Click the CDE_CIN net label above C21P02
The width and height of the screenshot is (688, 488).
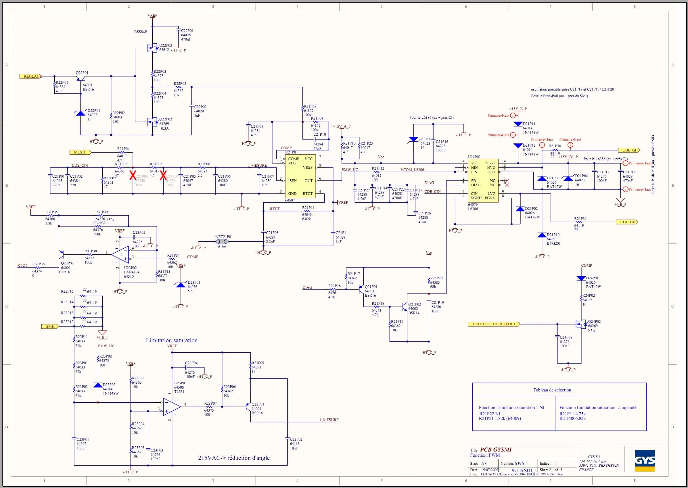pyautogui.click(x=80, y=166)
